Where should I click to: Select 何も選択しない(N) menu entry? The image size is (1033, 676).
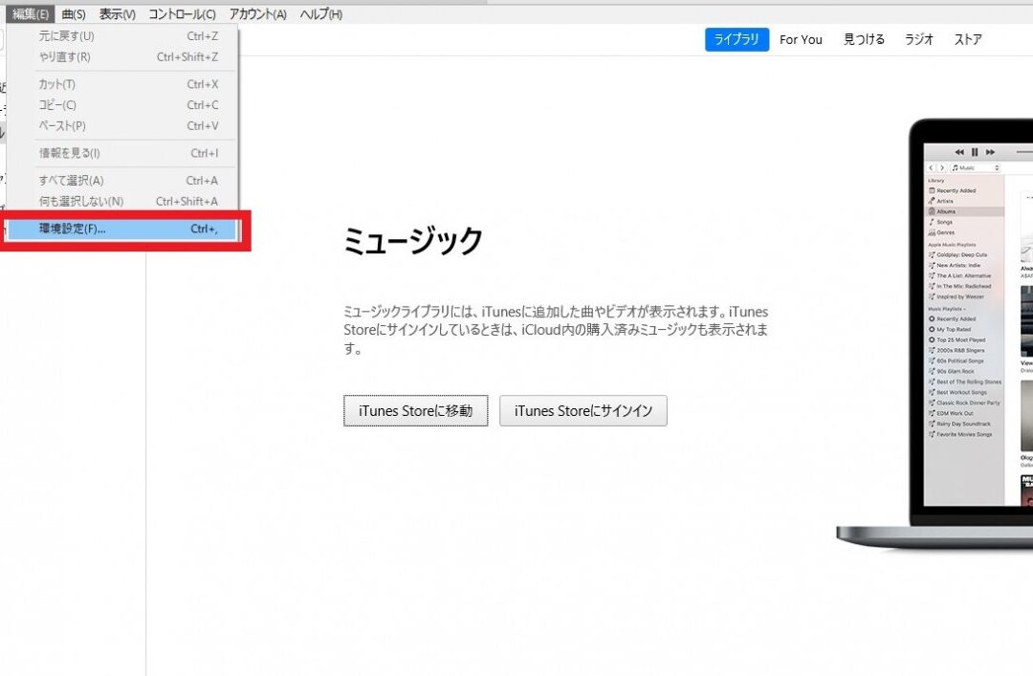(x=122, y=201)
